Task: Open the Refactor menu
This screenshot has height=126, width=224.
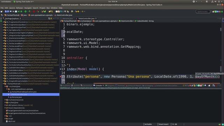Action: [20, 8]
